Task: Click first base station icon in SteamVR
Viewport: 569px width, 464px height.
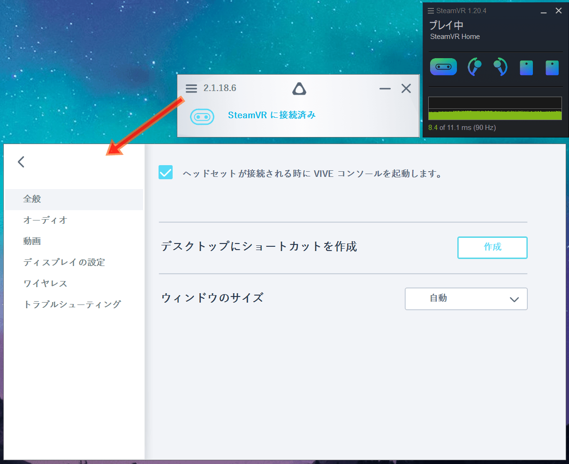Action: coord(526,68)
